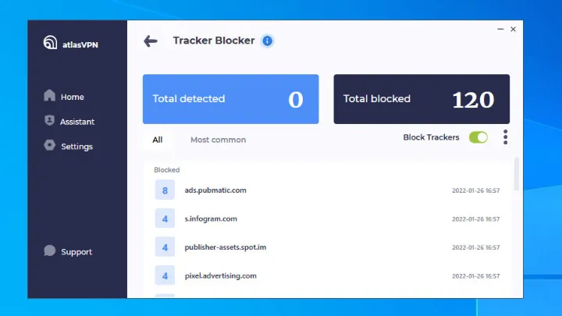Click the atlasVPN logo icon
This screenshot has height=316, width=562.
point(50,43)
